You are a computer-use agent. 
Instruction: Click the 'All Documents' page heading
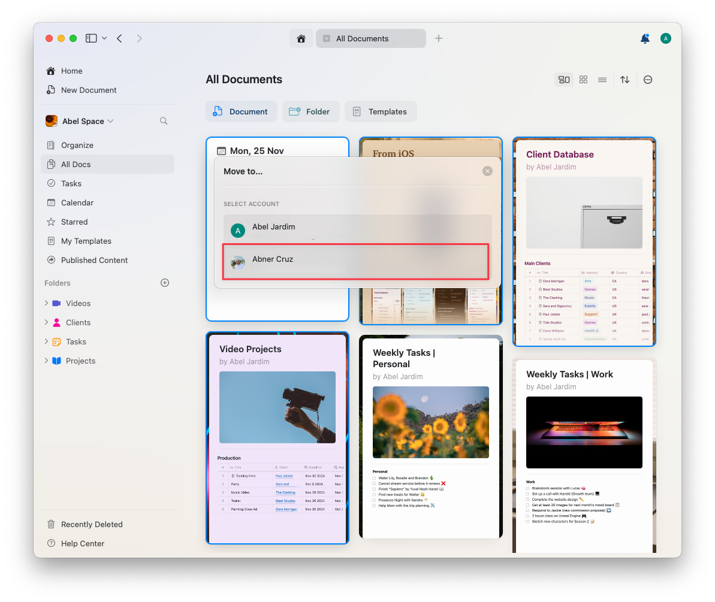pyautogui.click(x=244, y=79)
